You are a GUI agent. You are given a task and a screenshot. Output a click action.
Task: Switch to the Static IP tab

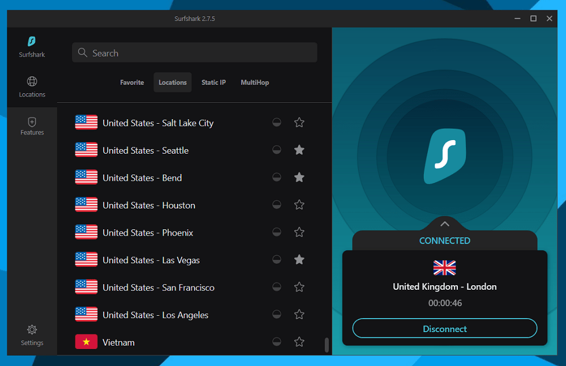214,82
